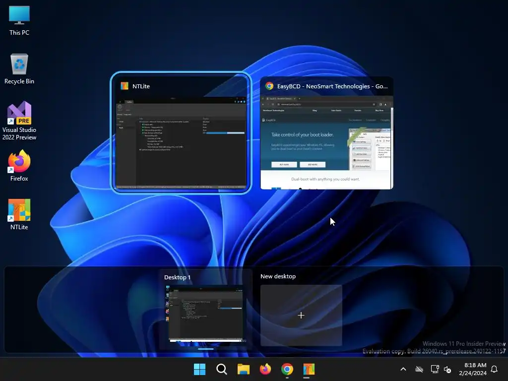508x381 pixels.
Task: Launch Visual Studio 2022 Preview shortcut
Action: click(19, 121)
